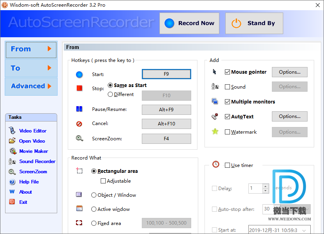This screenshot has height=234, width=324.
Task: Launch Movie Maker from Tasks
Action: [33, 151]
